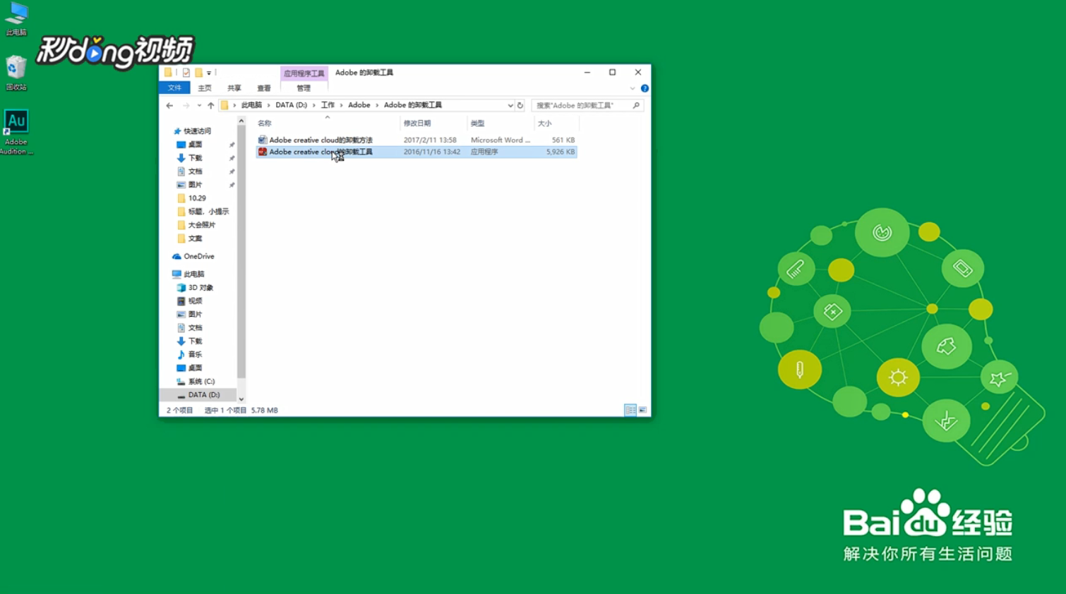Refresh the current folder view
This screenshot has width=1066, height=594.
pos(520,106)
